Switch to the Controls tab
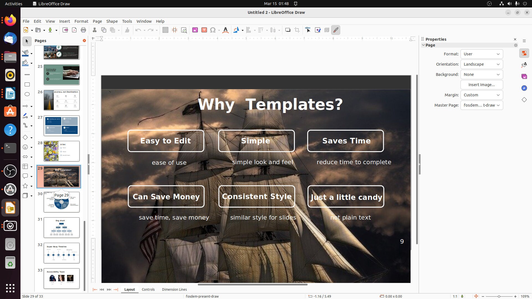The image size is (532, 299). (148, 289)
